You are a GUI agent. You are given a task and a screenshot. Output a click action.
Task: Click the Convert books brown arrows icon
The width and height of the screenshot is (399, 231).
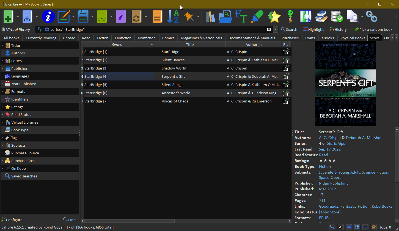[x=136, y=17]
